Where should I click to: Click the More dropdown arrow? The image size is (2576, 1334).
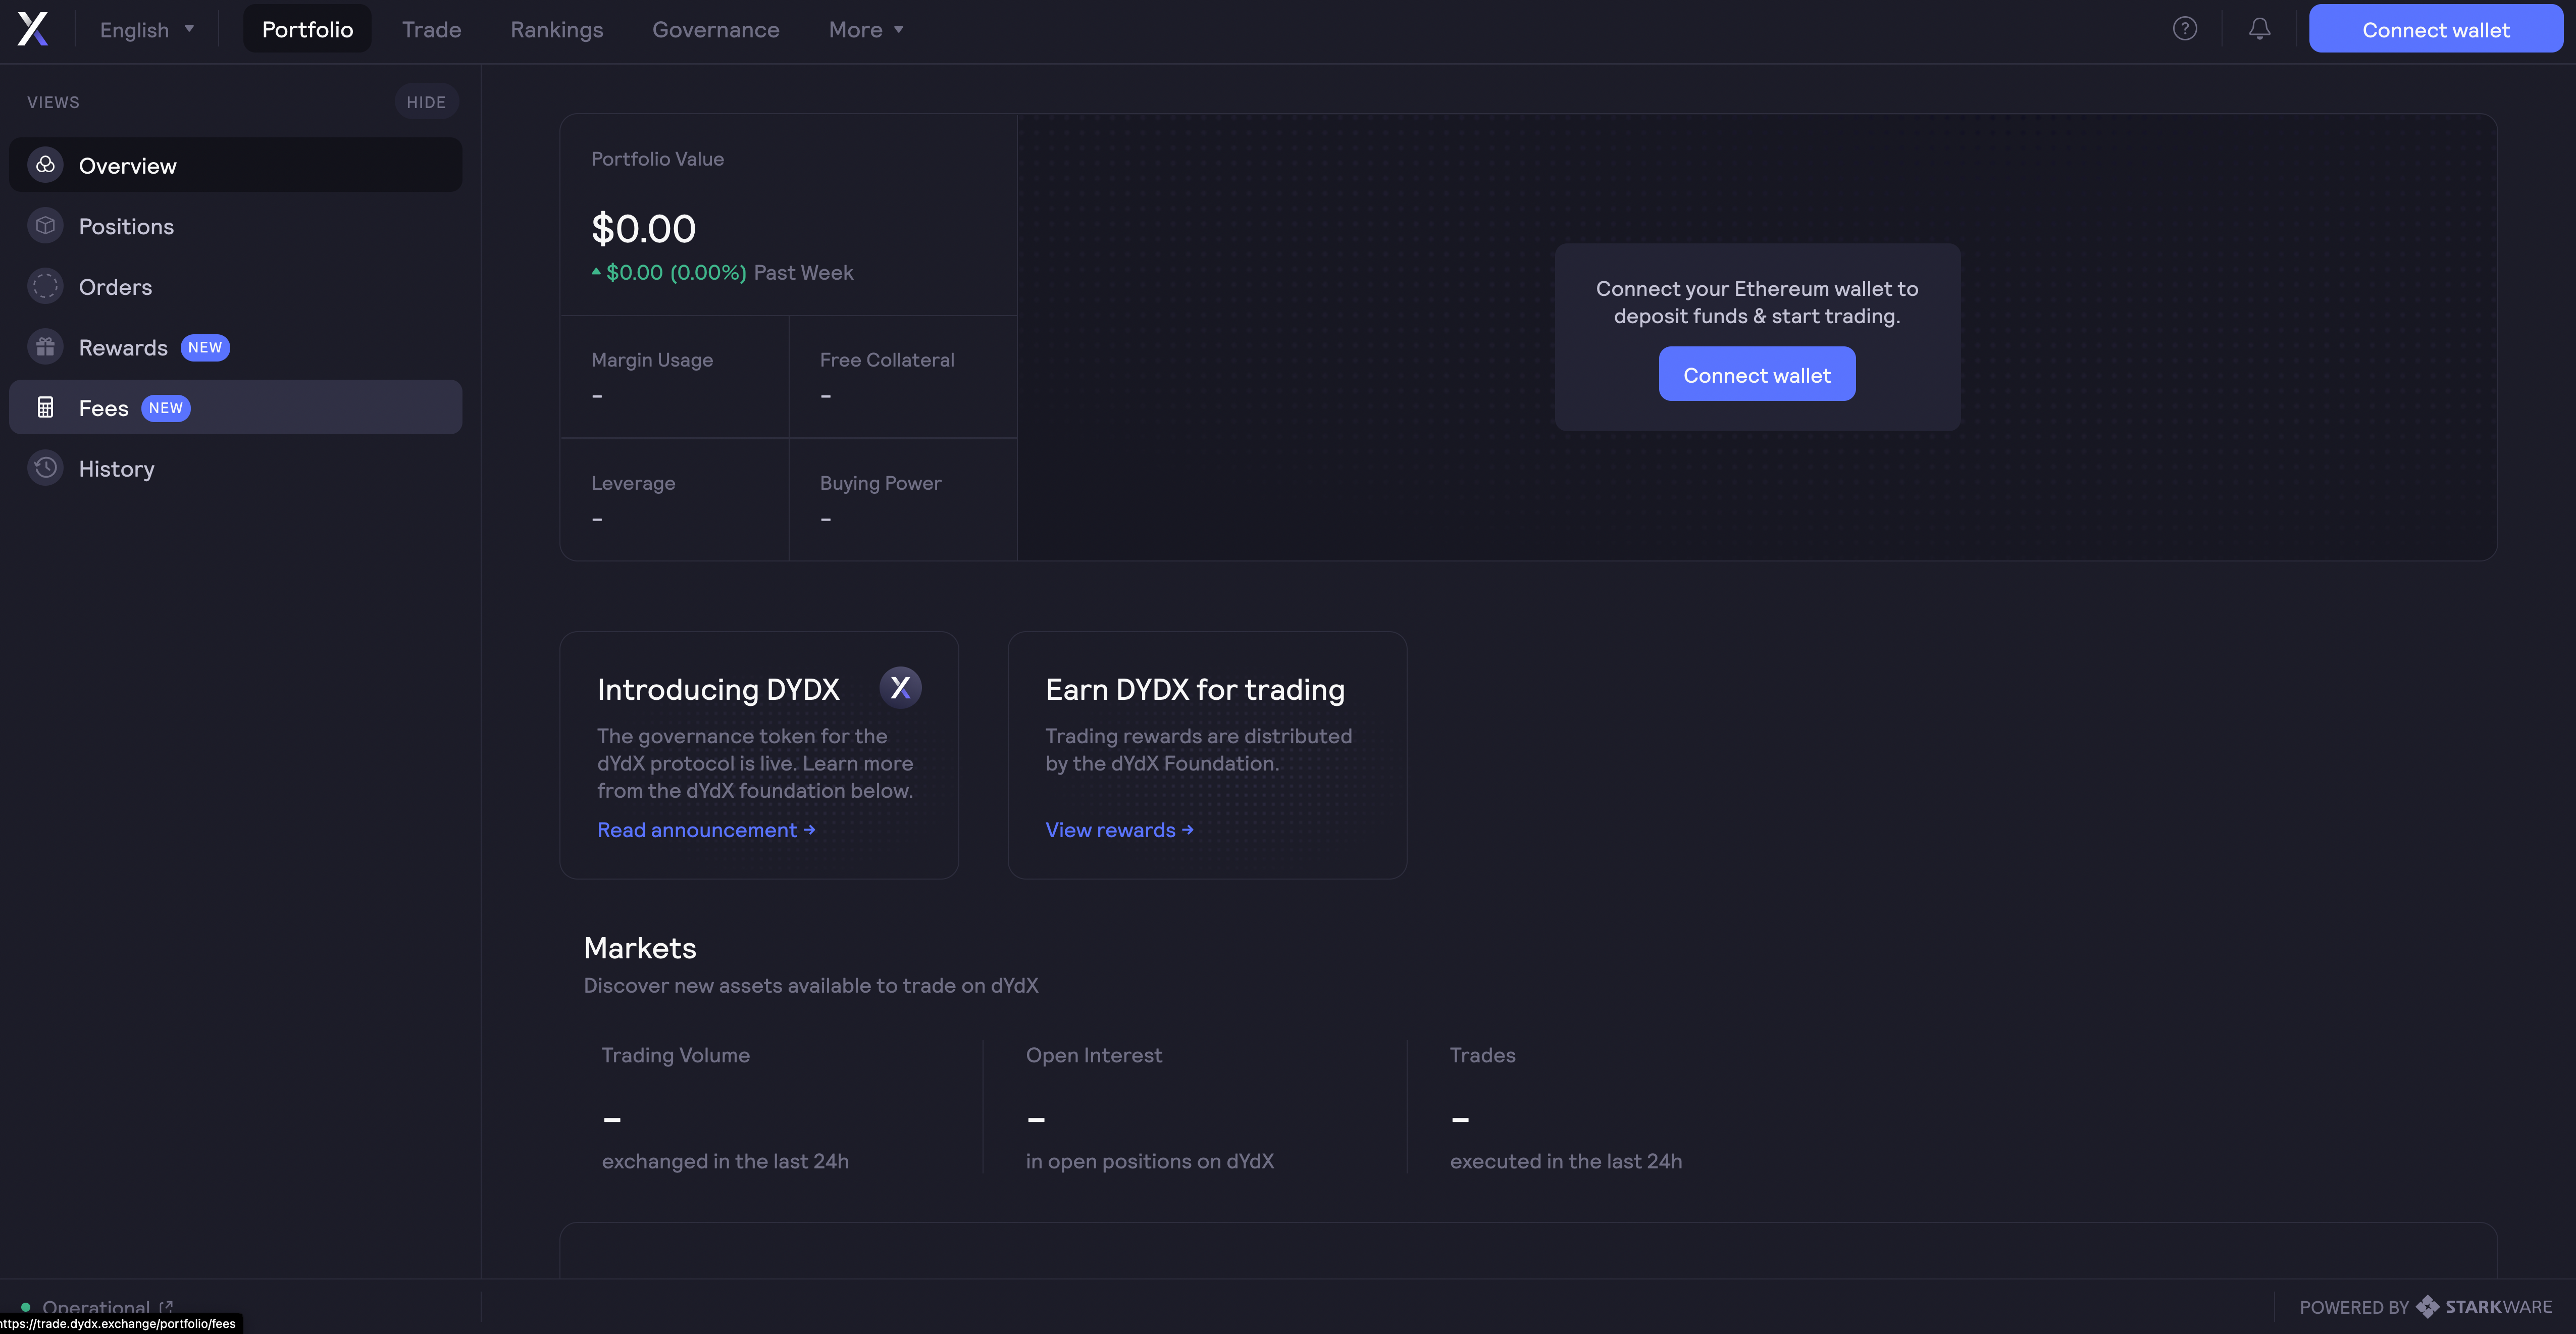tap(899, 29)
